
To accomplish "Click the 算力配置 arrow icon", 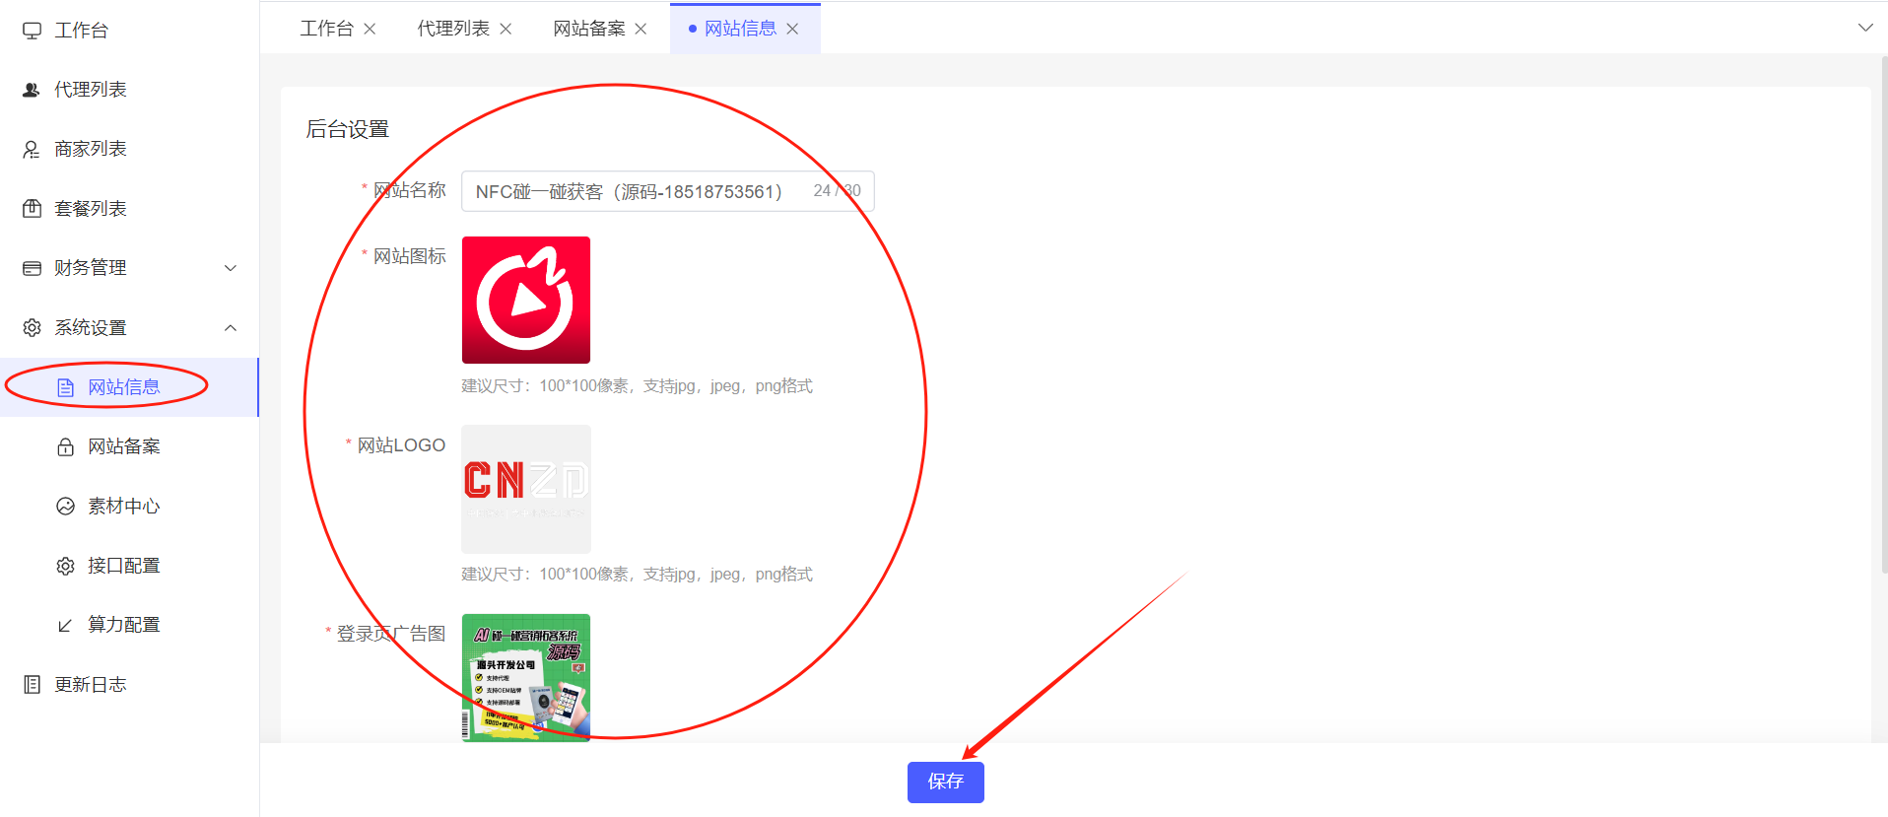I will coord(66,625).
